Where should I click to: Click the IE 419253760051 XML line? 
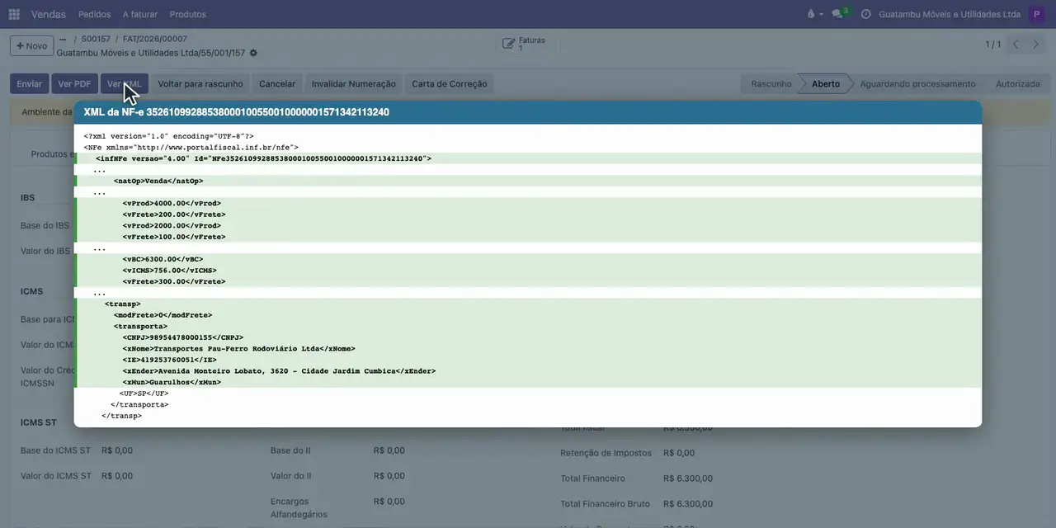(169, 360)
